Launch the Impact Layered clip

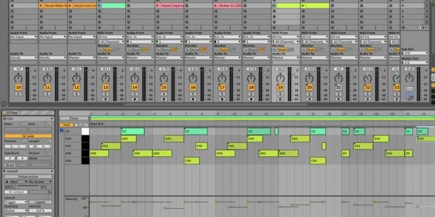(x=158, y=5)
